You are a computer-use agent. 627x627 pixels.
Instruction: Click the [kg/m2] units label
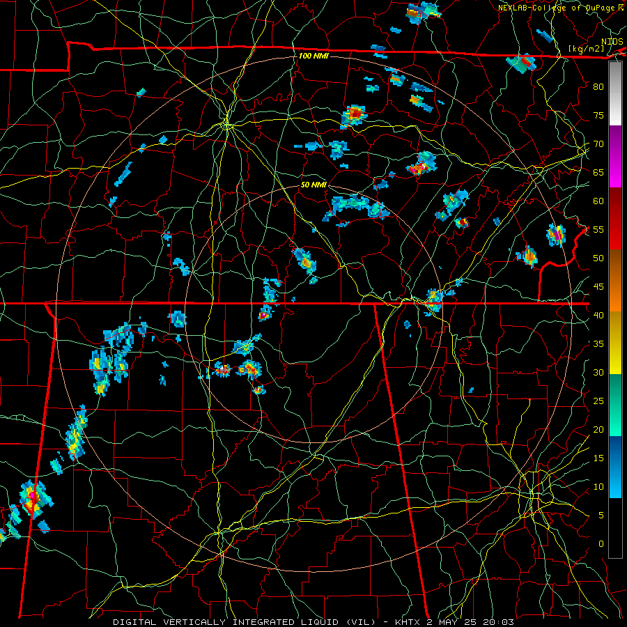click(586, 49)
